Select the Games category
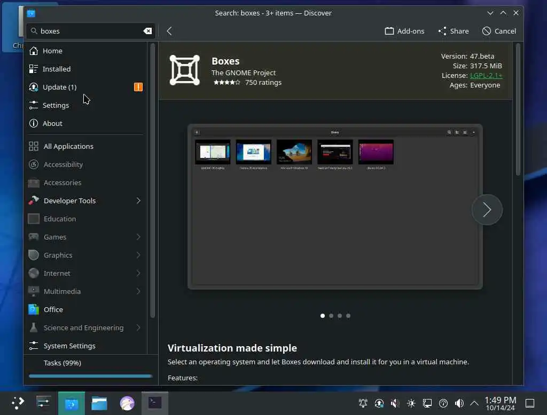 coord(86,237)
